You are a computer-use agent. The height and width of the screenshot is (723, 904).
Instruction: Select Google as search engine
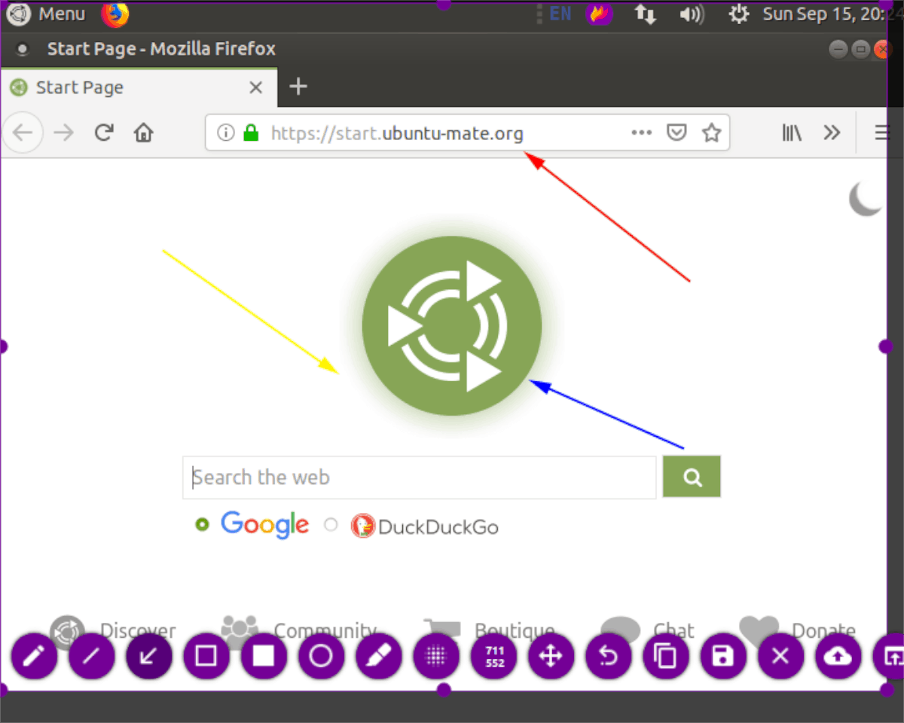click(202, 525)
